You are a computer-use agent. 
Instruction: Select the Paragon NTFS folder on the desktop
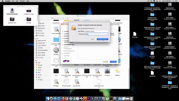coord(152,44)
